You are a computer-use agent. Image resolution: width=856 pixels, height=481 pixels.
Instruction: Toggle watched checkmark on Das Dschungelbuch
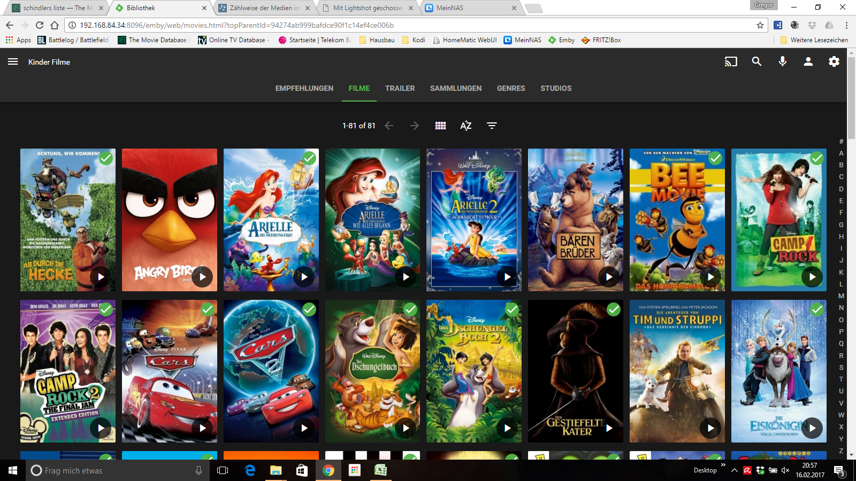[410, 309]
